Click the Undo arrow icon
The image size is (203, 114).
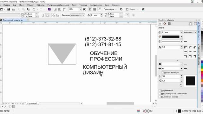click(x=34, y=9)
